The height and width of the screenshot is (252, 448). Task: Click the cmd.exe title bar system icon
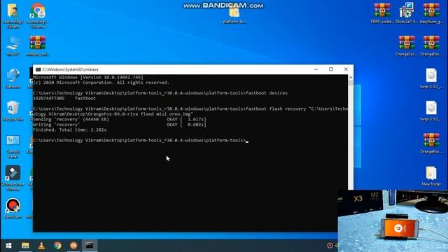(38, 69)
